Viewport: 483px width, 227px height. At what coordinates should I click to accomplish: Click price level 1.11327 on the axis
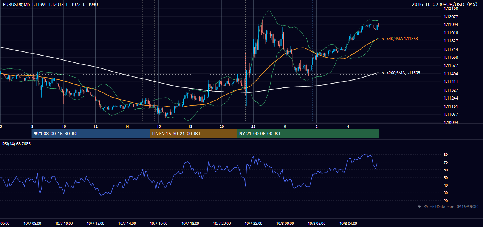451,90
